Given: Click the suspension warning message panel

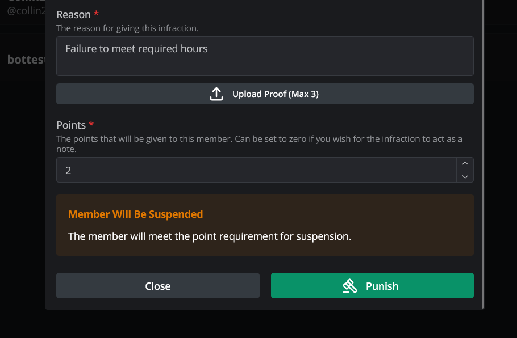Looking at the screenshot, I should click(x=265, y=224).
